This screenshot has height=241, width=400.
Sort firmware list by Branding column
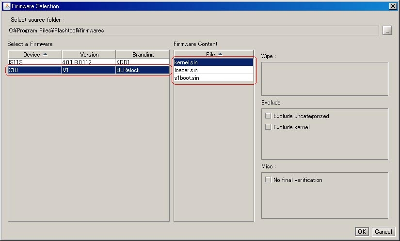(x=143, y=55)
